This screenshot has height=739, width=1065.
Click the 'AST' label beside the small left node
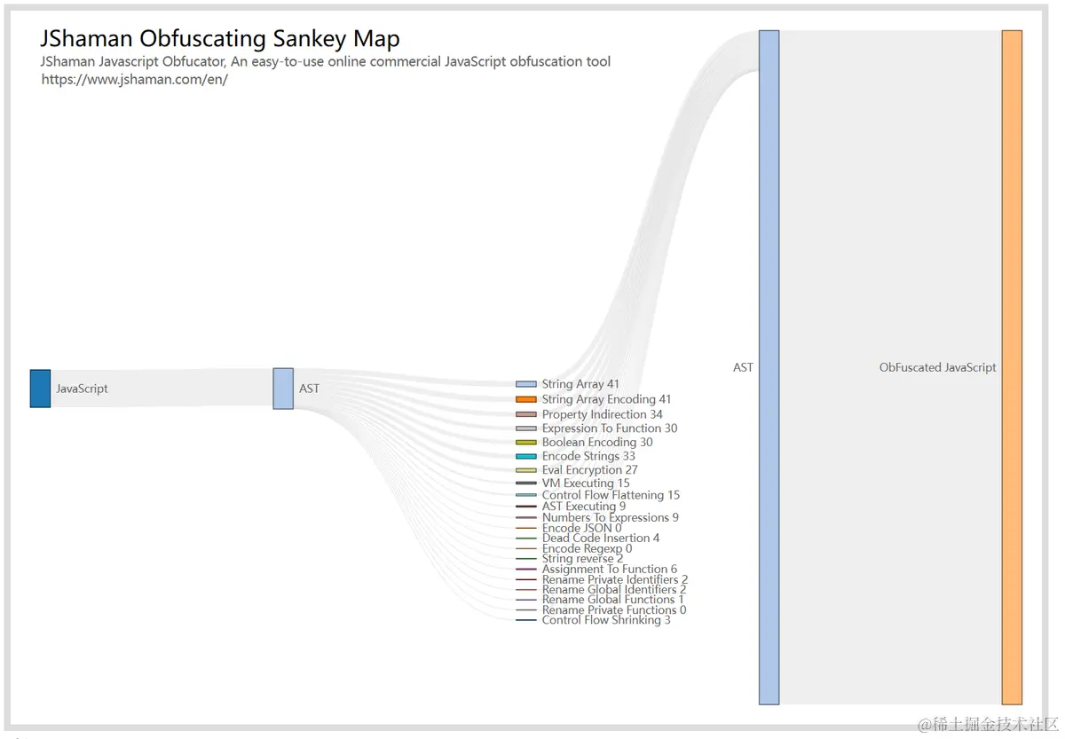(x=309, y=389)
